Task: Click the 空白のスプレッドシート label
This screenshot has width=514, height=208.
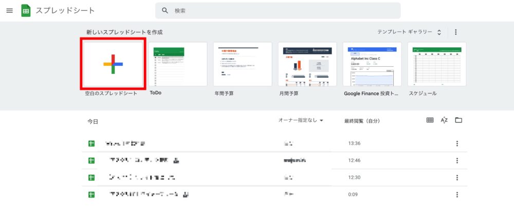Action: tap(111, 93)
